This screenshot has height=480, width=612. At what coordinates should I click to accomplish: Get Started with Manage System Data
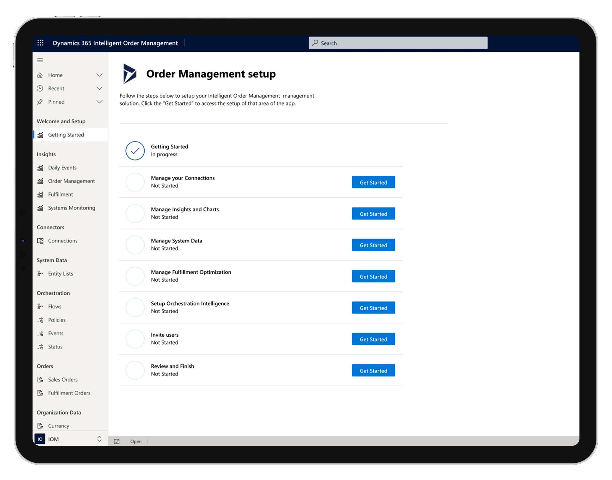[x=373, y=245]
